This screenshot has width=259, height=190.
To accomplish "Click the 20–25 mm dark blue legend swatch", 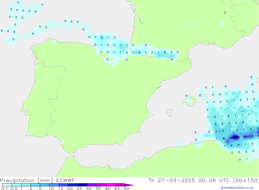I will [x=73, y=185].
